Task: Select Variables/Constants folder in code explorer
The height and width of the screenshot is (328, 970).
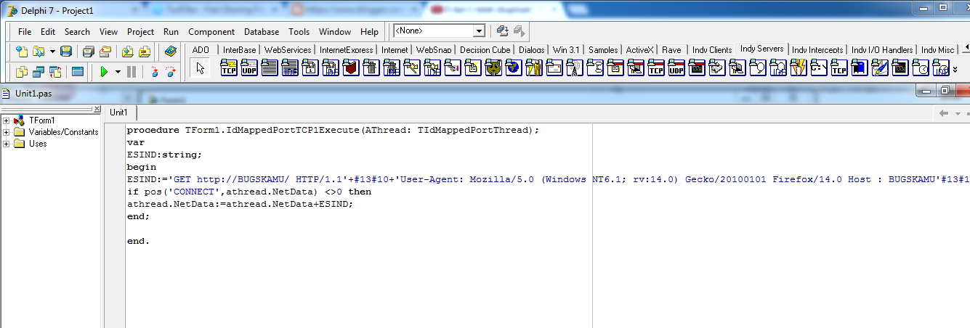Action: click(x=63, y=132)
